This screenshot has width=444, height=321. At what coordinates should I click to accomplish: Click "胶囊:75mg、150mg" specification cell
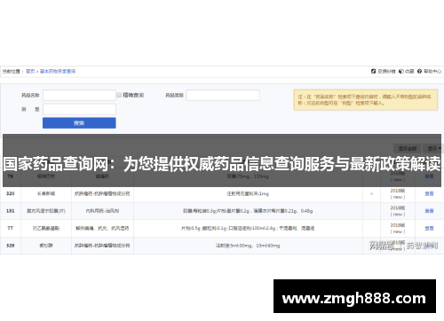tap(248, 176)
